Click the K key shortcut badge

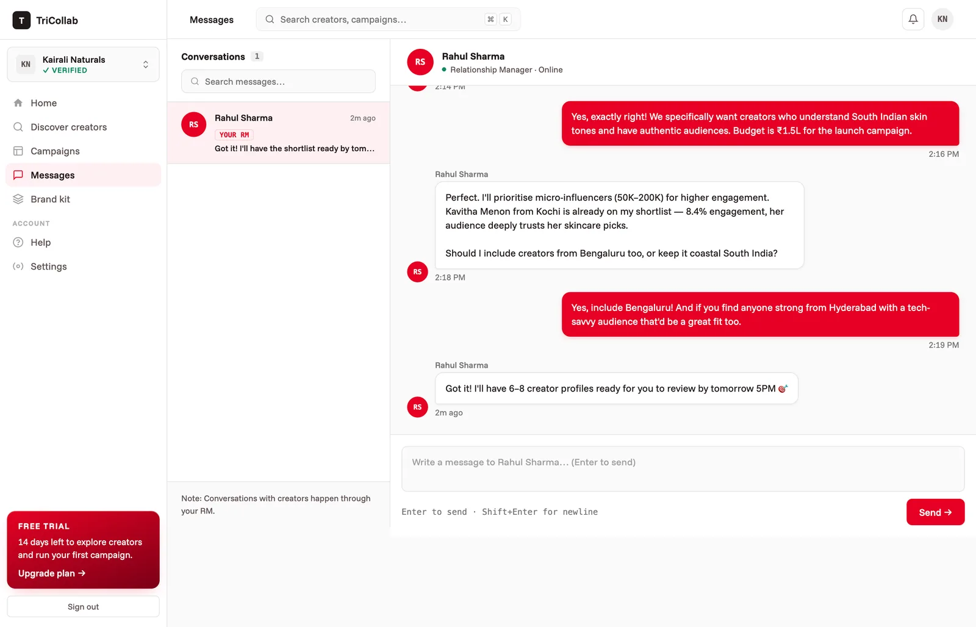[x=505, y=20]
